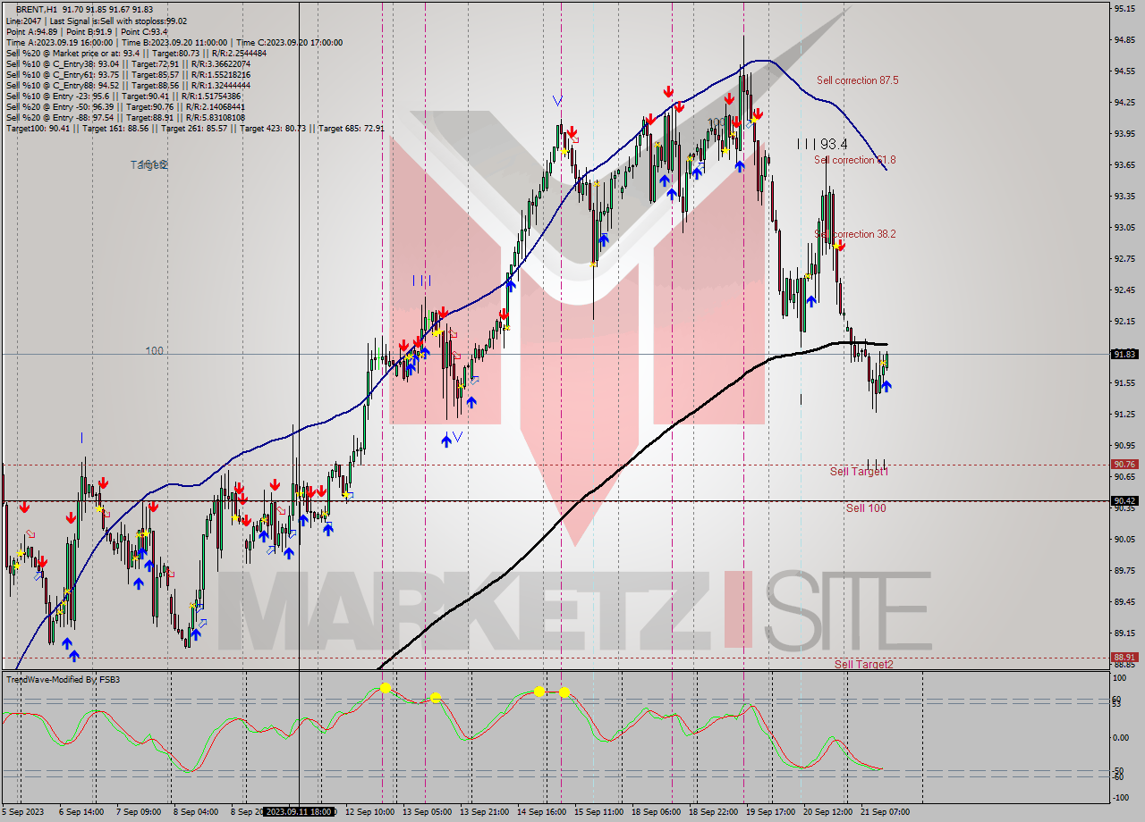Image resolution: width=1145 pixels, height=822 pixels.
Task: Click the '14 Sep 16:00' time label
Action: [x=541, y=812]
